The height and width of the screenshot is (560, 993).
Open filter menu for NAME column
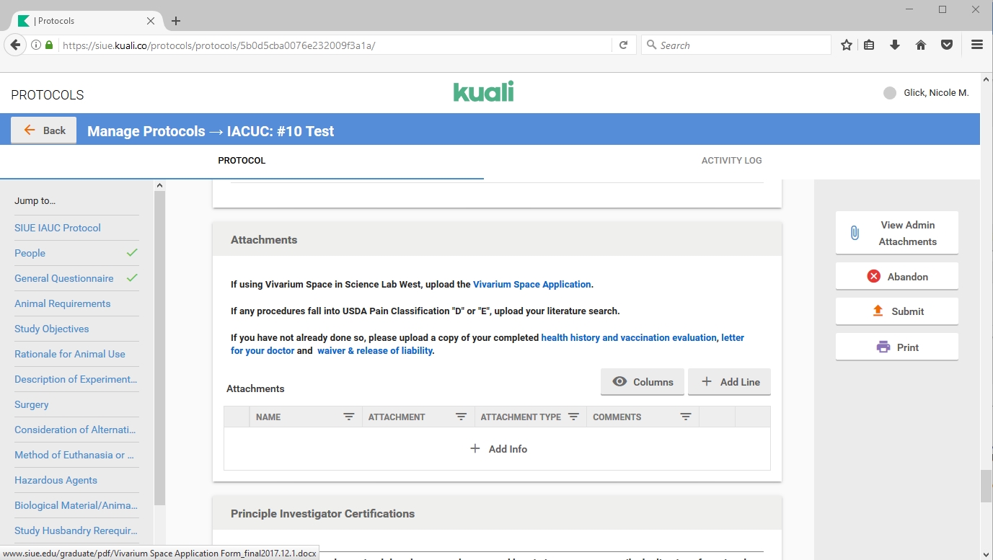[x=349, y=417]
